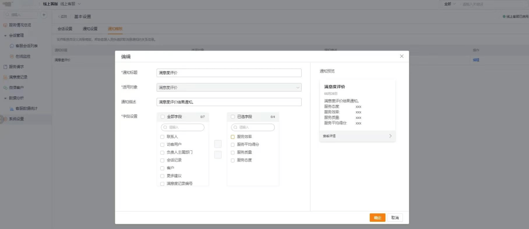Image resolution: width=529 pixels, height=229 pixels.
Task: Check the 联系人 field checkbox
Action: [162, 137]
